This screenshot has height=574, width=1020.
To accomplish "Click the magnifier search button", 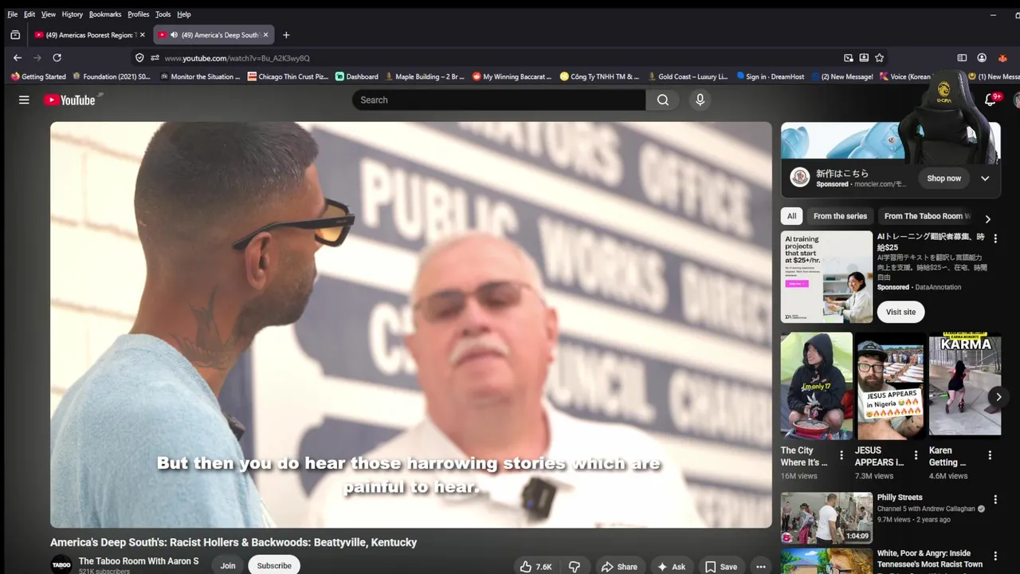I will 663,100.
